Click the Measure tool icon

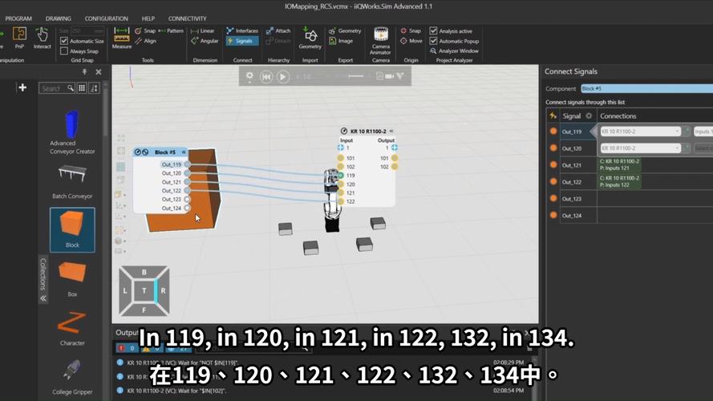tap(121, 37)
